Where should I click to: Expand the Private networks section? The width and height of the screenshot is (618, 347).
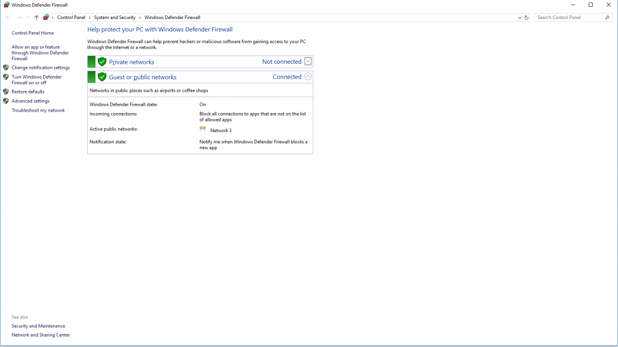[x=308, y=62]
